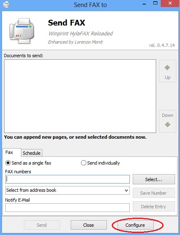Click the fax machine logo image
Viewport: 180px width, 235px height.
[22, 31]
